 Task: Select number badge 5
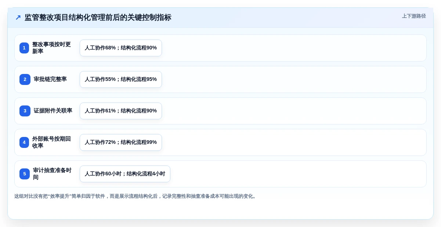[25, 174]
